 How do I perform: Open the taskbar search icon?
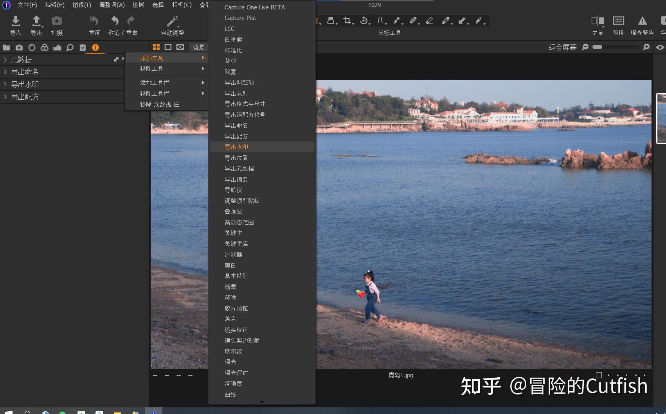click(27, 412)
